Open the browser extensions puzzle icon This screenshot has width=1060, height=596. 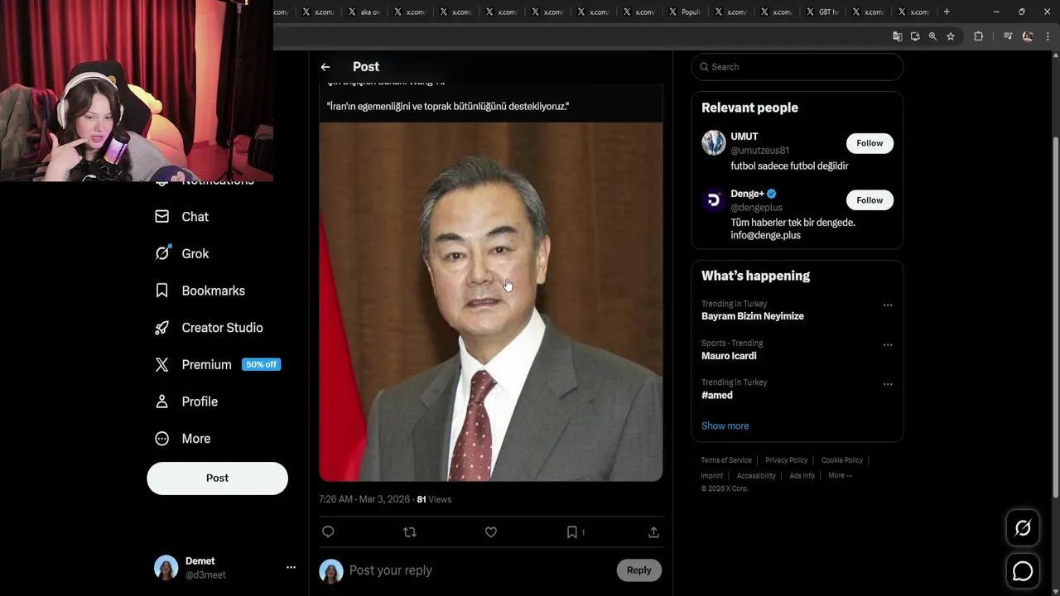tap(978, 36)
